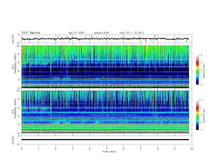Click the "VLF Spectra" title text
The width and height of the screenshot is (216, 167).
[31, 33]
